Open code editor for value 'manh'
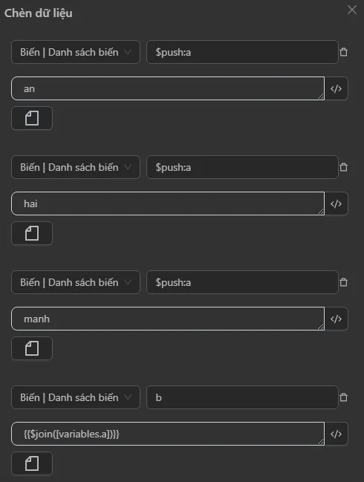 (336, 319)
